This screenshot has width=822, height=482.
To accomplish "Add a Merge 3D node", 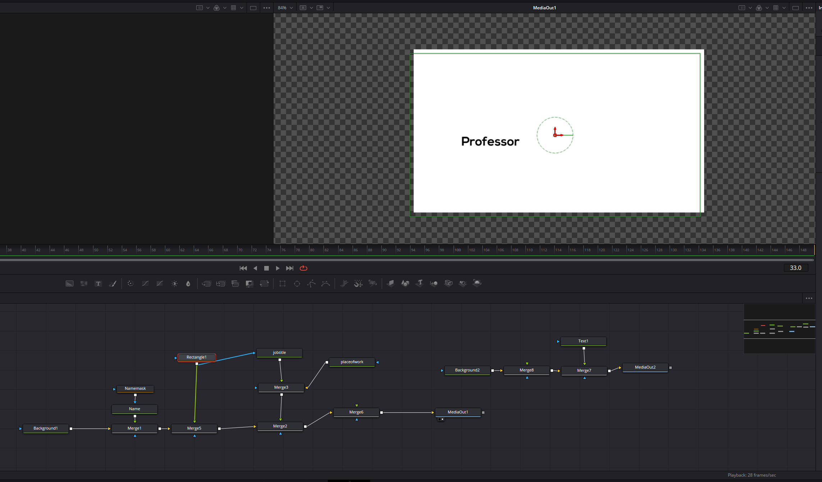I will pyautogui.click(x=434, y=283).
